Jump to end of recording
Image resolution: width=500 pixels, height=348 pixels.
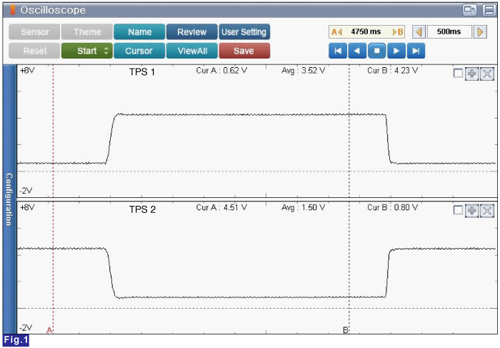[x=416, y=51]
